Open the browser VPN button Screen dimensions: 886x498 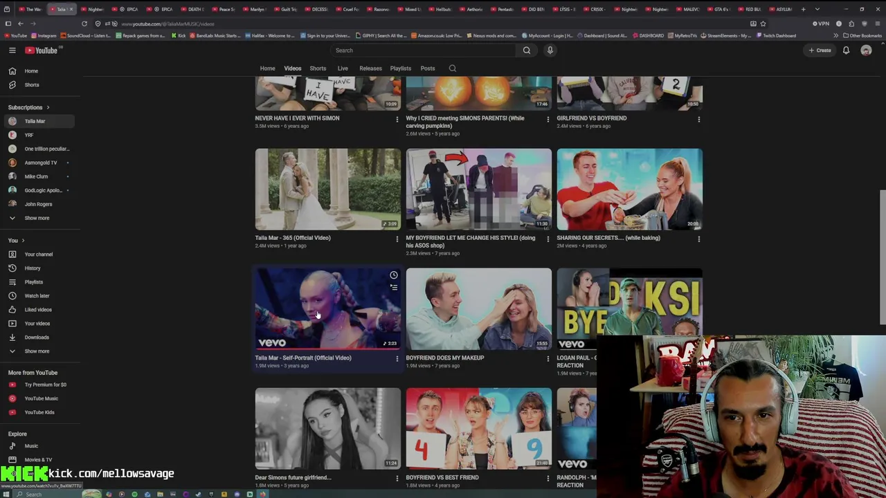(821, 24)
